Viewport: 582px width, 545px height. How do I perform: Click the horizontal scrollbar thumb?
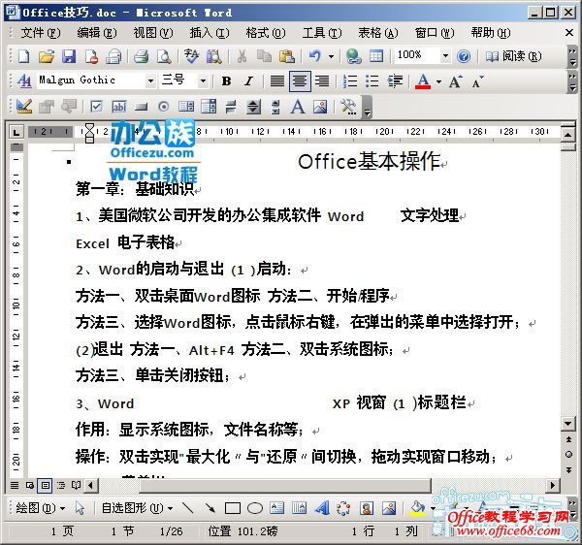[284, 485]
